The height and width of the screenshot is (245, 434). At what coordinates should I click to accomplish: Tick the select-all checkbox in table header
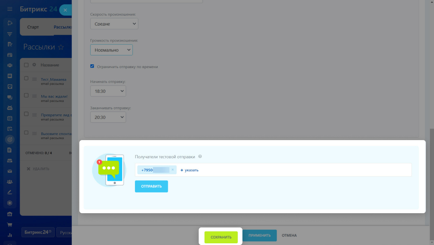tap(26, 65)
